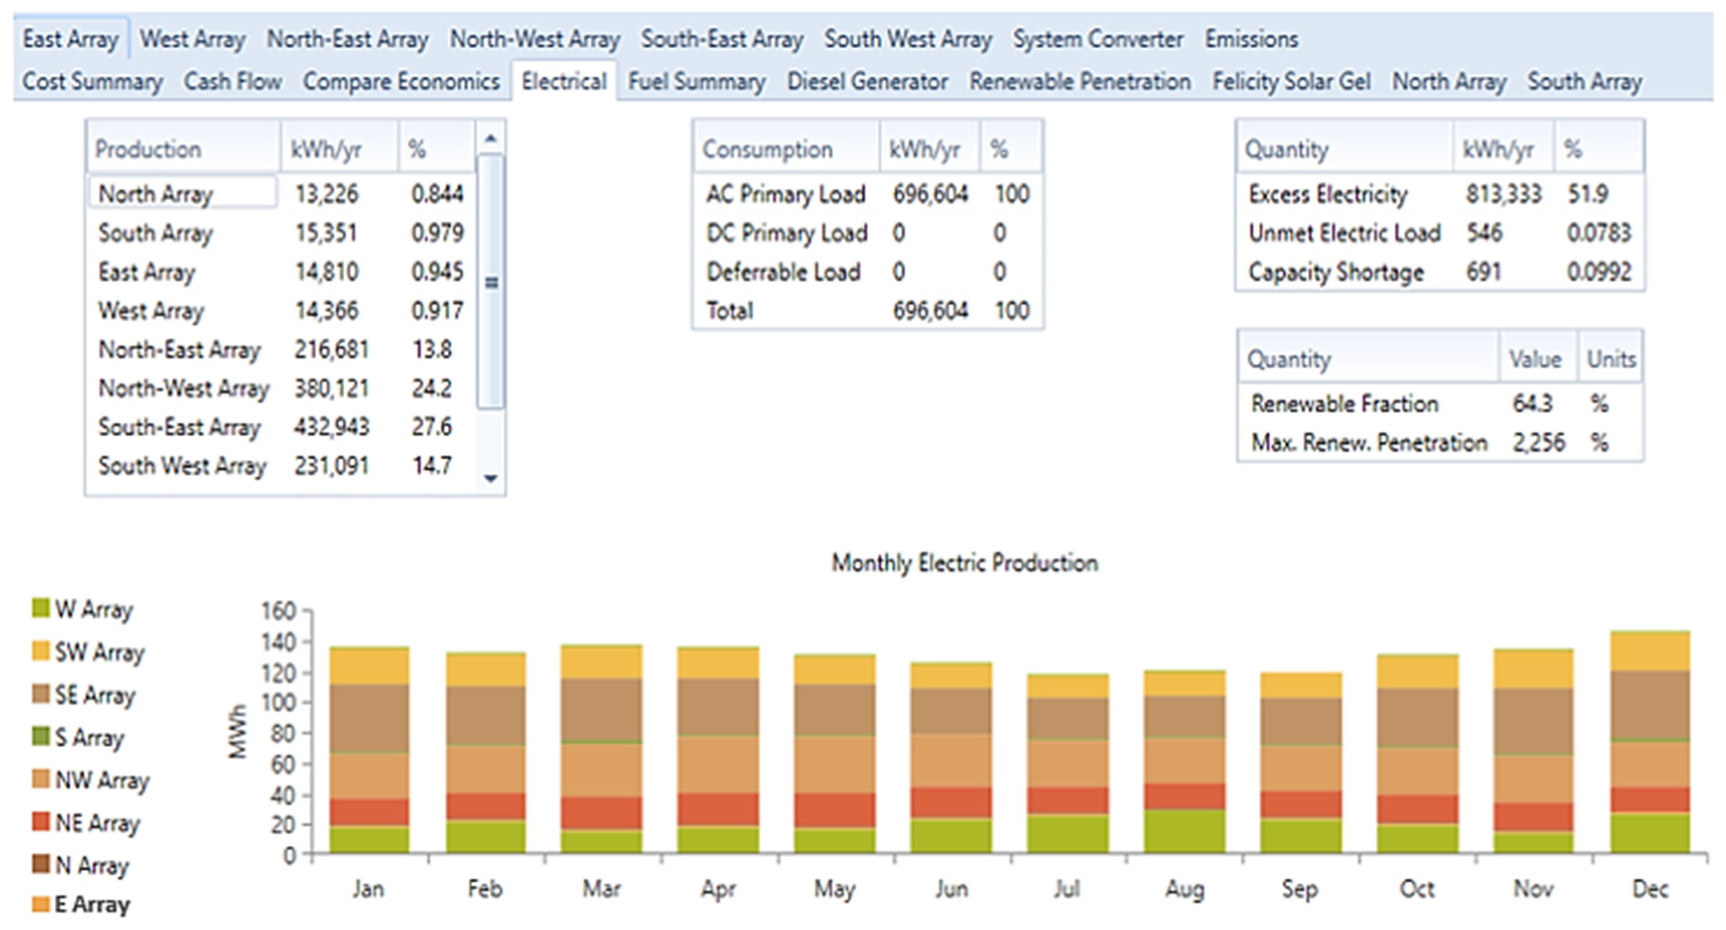Click the January bar in the chart

[369, 750]
